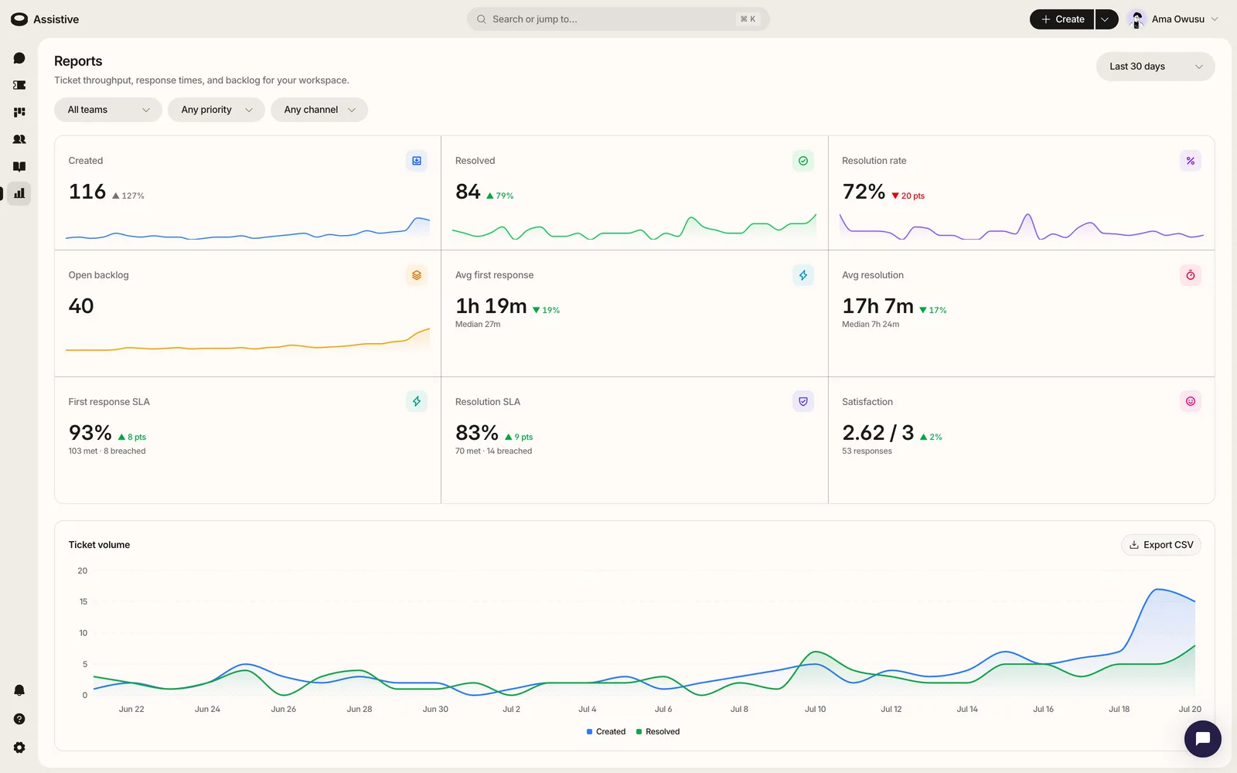Click the Avg first response lightning icon

tap(803, 275)
